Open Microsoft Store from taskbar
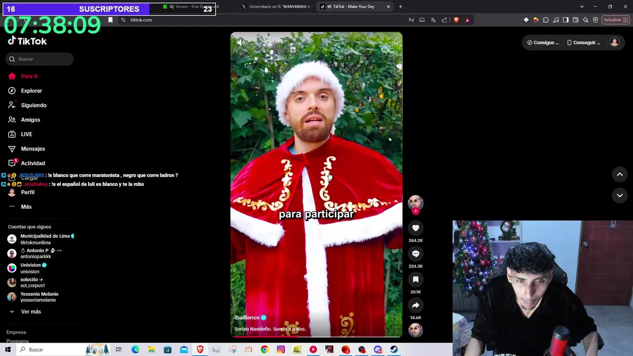Screen dimensions: 633x356 pos(168,350)
